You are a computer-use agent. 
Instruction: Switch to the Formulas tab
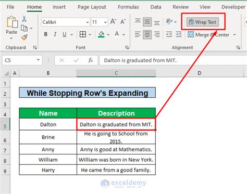tap(128, 7)
